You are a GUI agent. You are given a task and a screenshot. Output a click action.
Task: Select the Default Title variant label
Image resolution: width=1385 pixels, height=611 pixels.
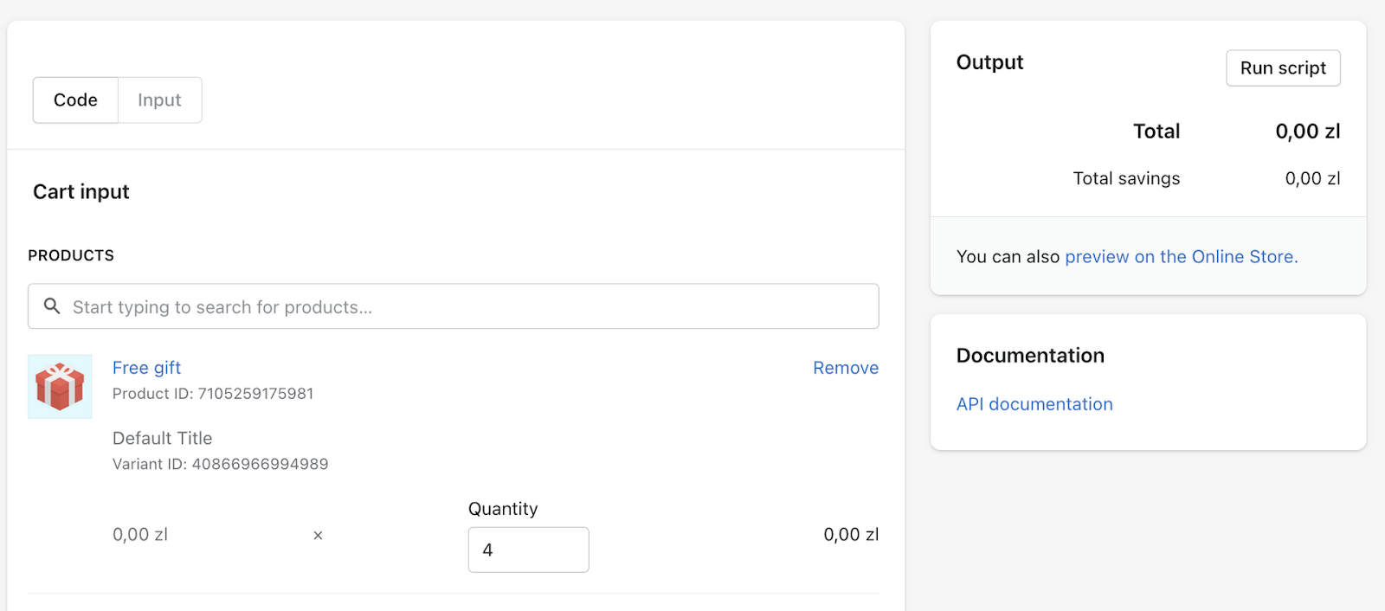point(163,438)
